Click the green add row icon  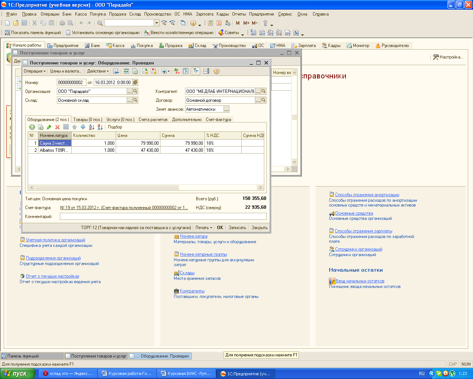(32, 127)
